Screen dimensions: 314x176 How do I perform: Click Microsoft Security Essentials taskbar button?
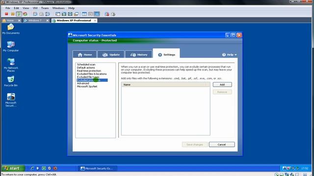pos(98,168)
